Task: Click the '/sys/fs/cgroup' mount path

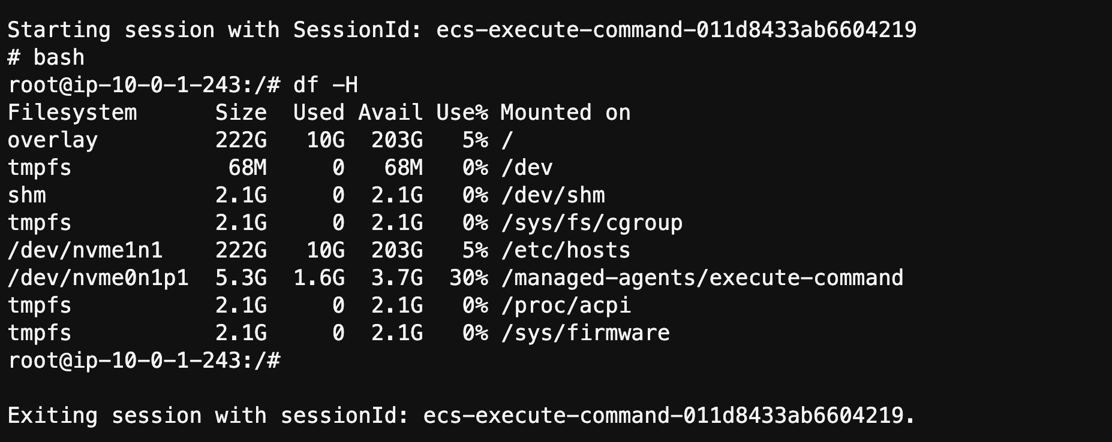Action: [x=591, y=223]
